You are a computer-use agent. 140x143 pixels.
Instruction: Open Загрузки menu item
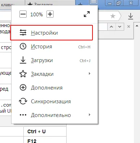[55, 60]
